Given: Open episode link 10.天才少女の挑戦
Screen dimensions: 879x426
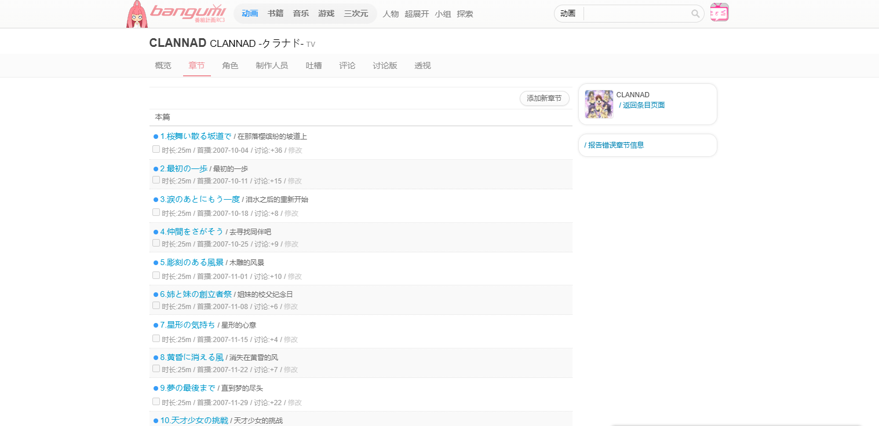Looking at the screenshot, I should (x=194, y=420).
